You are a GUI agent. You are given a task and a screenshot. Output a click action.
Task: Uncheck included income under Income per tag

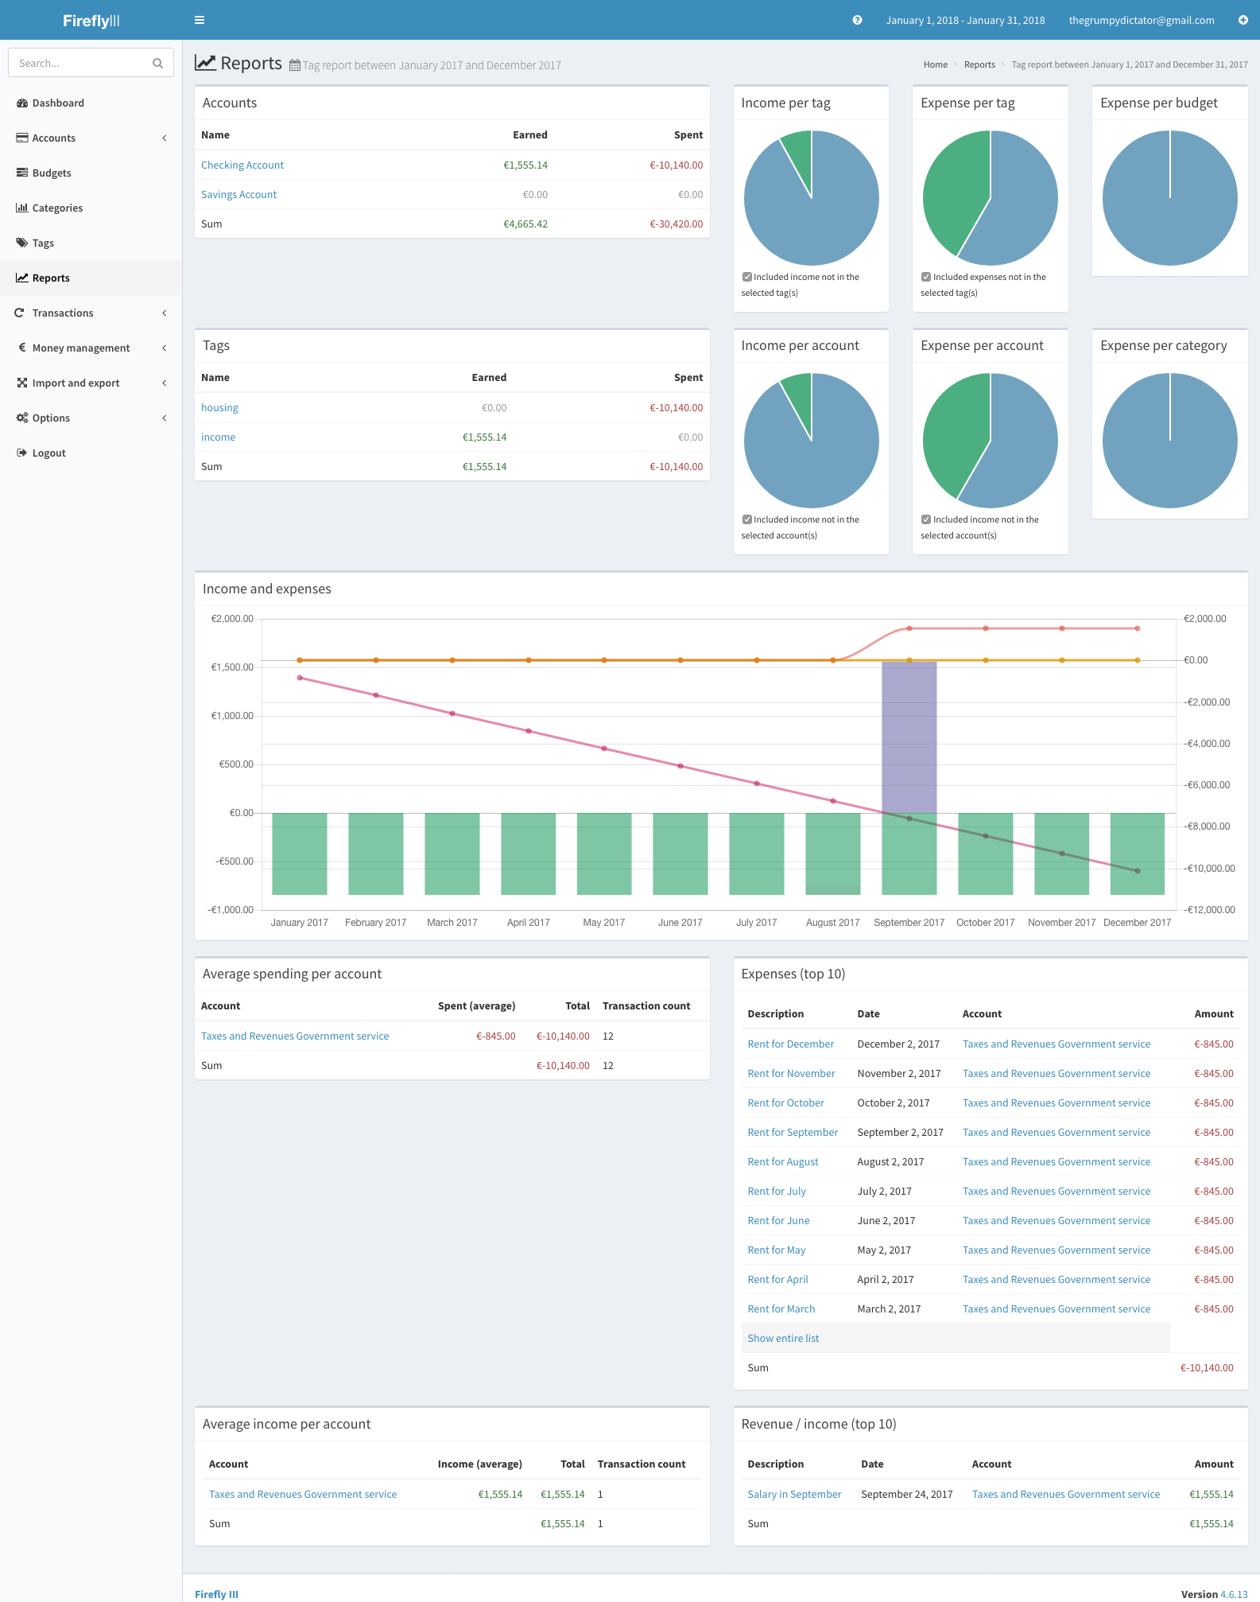(x=747, y=277)
